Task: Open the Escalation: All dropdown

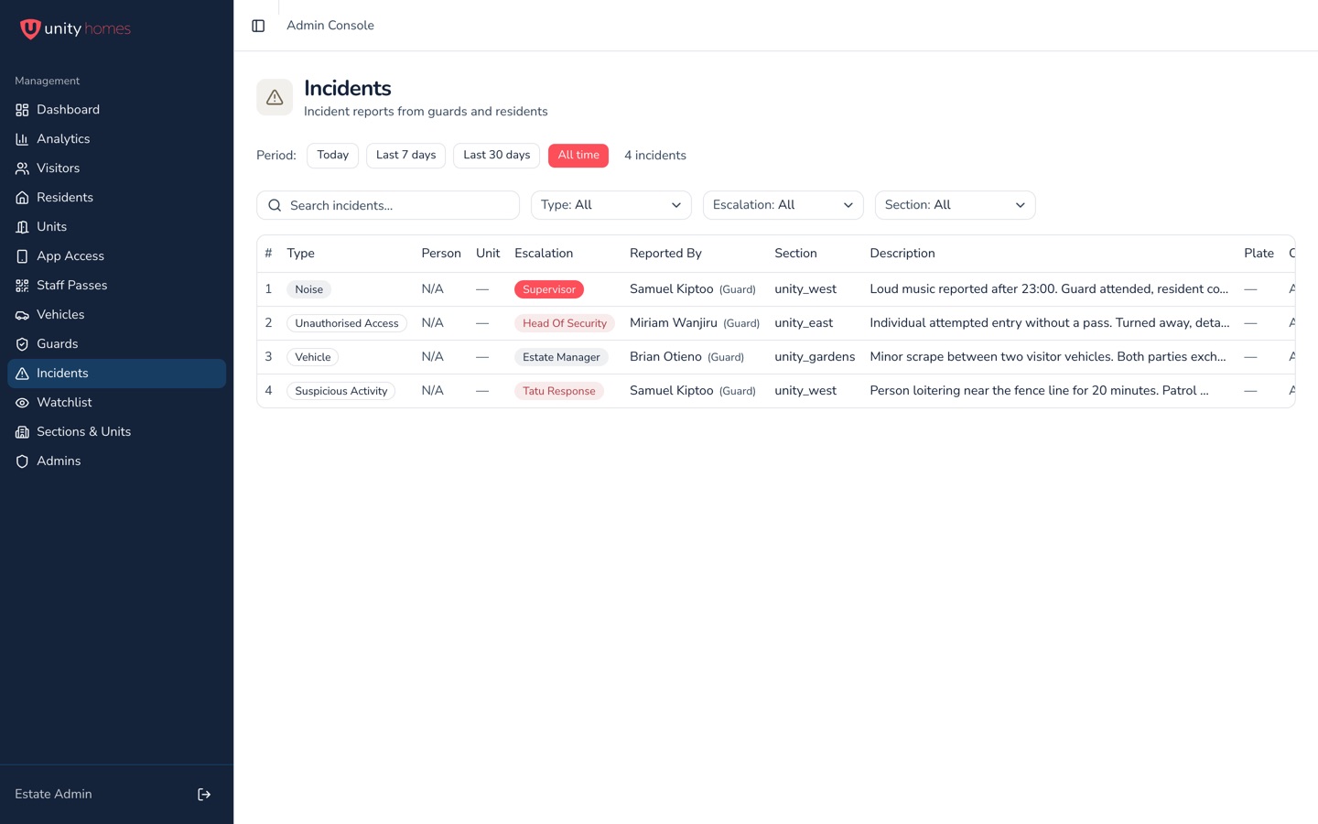Action: tap(783, 205)
